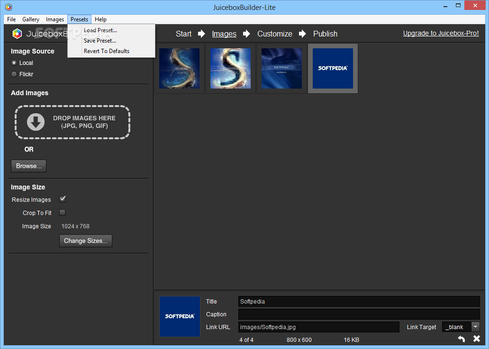Open the Gallery menu

point(31,19)
